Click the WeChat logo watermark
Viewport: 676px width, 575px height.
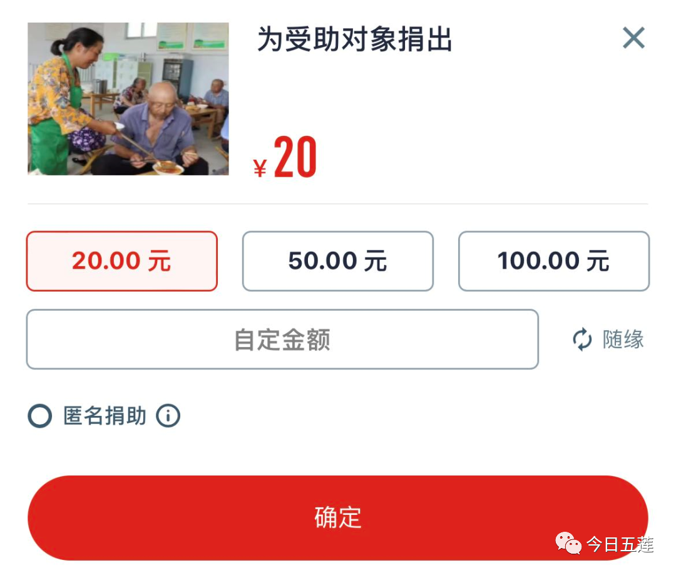[568, 543]
